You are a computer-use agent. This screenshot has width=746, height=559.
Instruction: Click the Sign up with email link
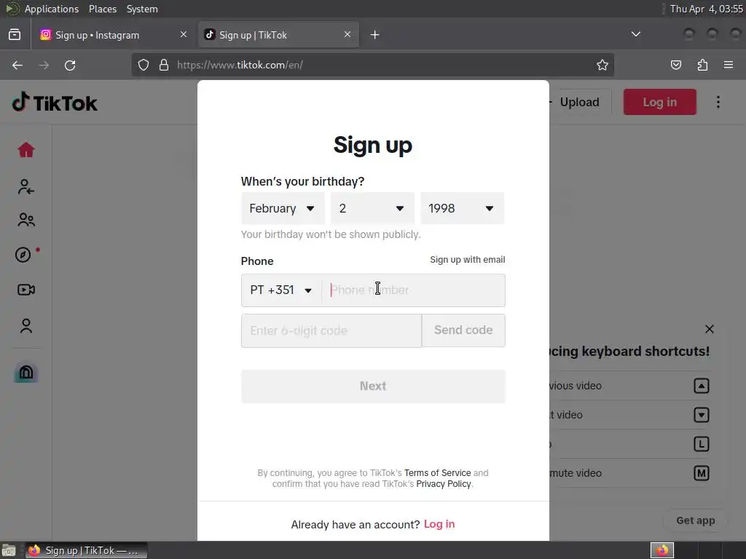pyautogui.click(x=468, y=260)
